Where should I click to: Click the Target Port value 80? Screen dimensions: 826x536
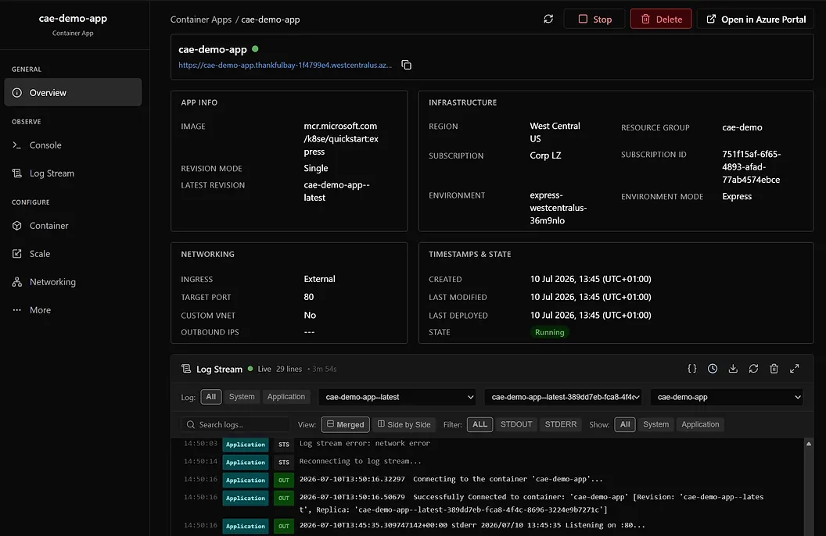coord(309,297)
